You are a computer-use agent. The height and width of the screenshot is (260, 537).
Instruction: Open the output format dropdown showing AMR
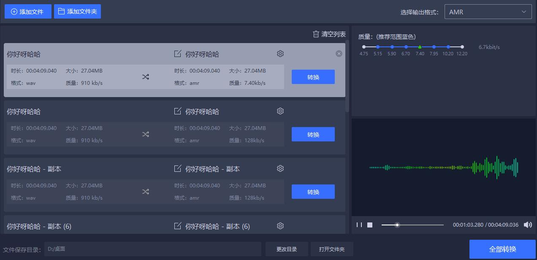[x=488, y=11]
